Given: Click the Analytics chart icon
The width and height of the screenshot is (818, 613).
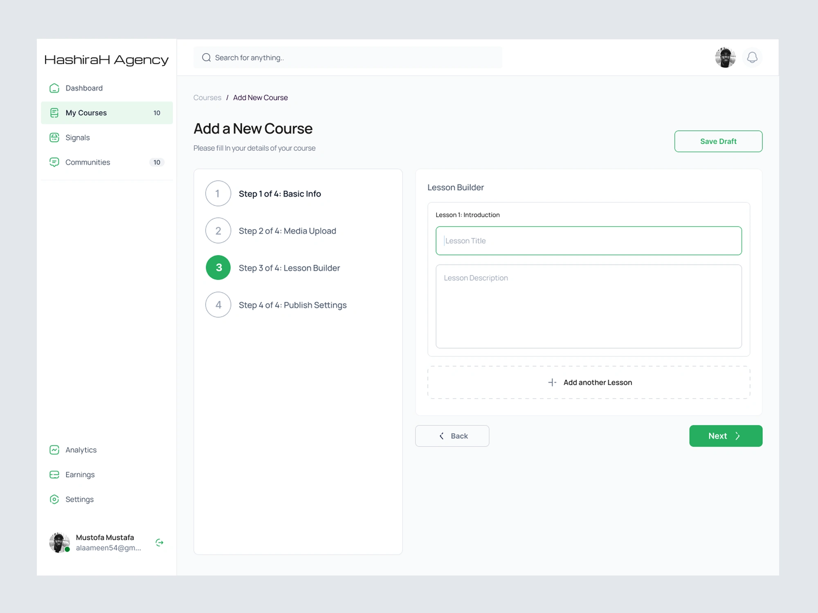Looking at the screenshot, I should tap(54, 450).
